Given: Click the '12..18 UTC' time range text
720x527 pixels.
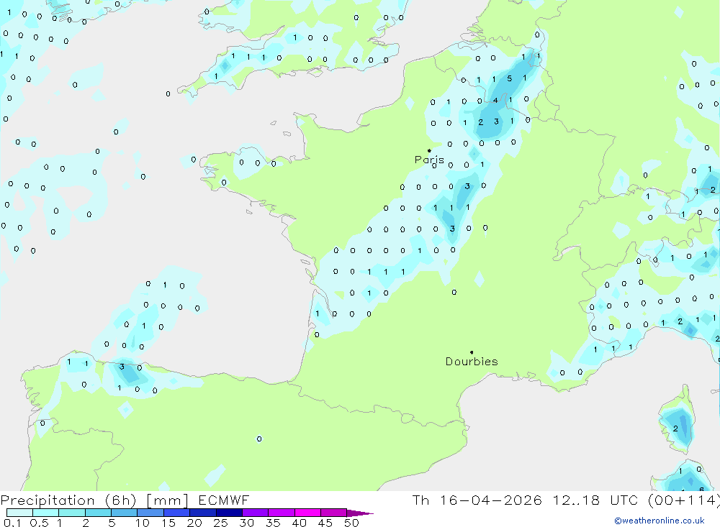Looking at the screenshot, I should coord(595,500).
